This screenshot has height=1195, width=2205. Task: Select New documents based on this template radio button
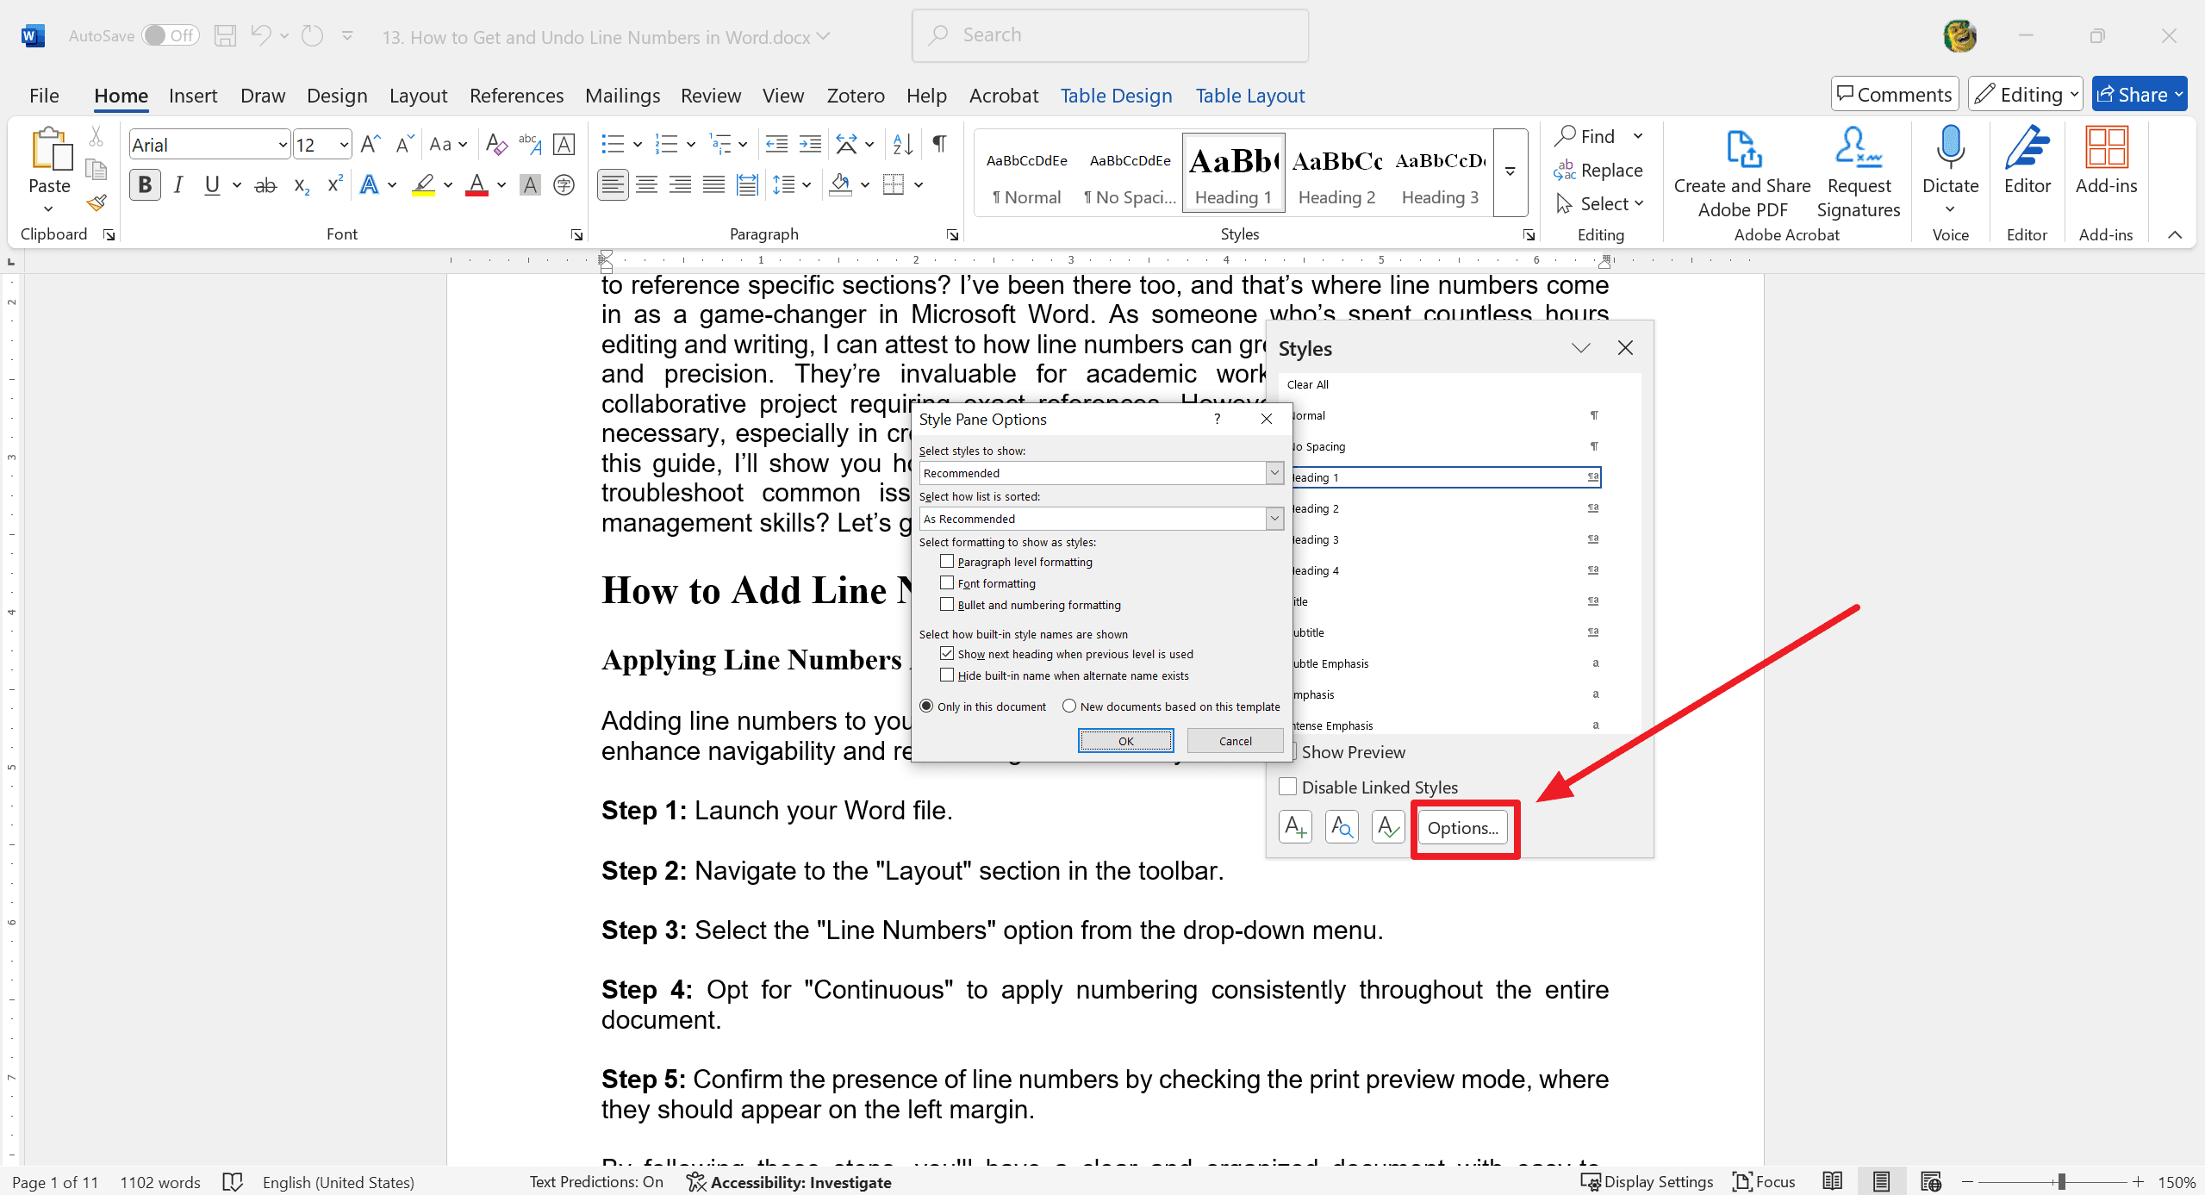[1069, 708]
